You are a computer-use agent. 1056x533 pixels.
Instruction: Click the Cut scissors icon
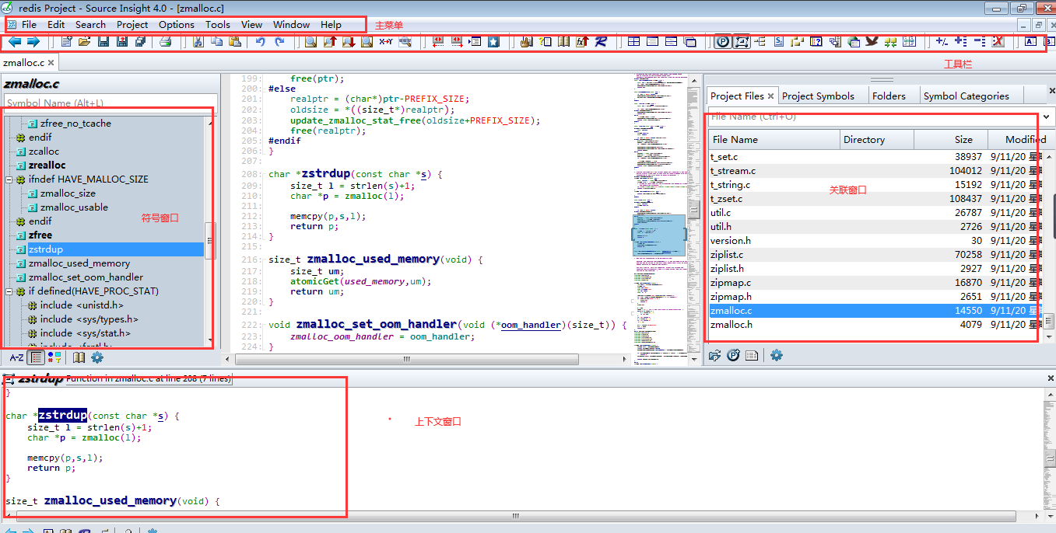[198, 41]
